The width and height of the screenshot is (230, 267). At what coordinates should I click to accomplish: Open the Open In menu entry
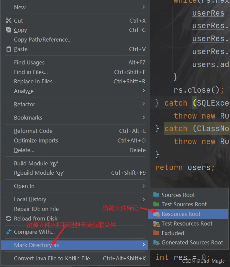click(x=75, y=186)
